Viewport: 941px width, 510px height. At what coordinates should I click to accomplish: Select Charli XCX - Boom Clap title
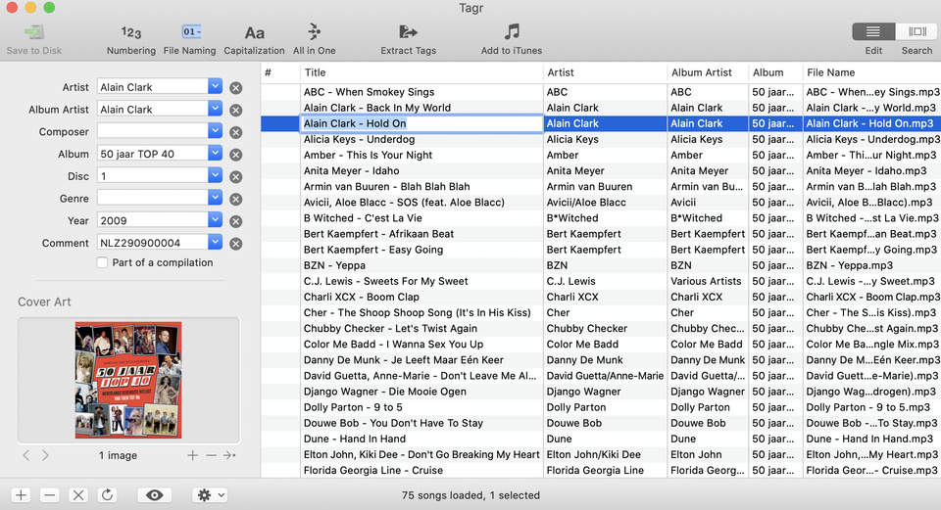pyautogui.click(x=362, y=297)
